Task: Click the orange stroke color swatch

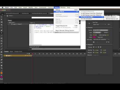Action: pyautogui.click(x=1, y=73)
